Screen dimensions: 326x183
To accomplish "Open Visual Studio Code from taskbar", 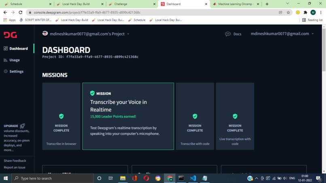I will tap(193, 178).
